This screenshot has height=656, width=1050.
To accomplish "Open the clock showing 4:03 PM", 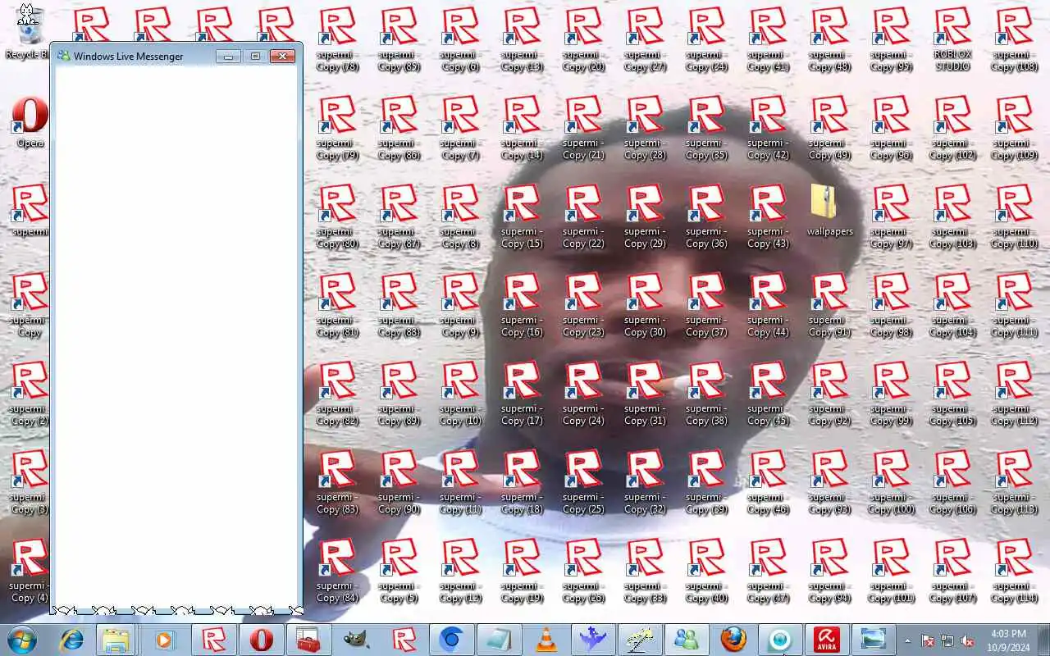I will coord(1008,640).
